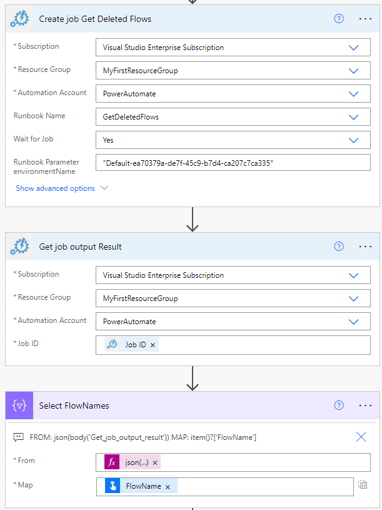The height and width of the screenshot is (510, 382).
Task: Click help icon on Select FlowNames card
Action: (339, 405)
